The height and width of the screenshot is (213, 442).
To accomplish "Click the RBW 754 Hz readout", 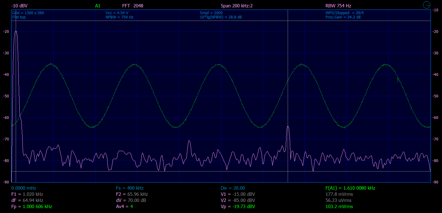I will click(338, 6).
